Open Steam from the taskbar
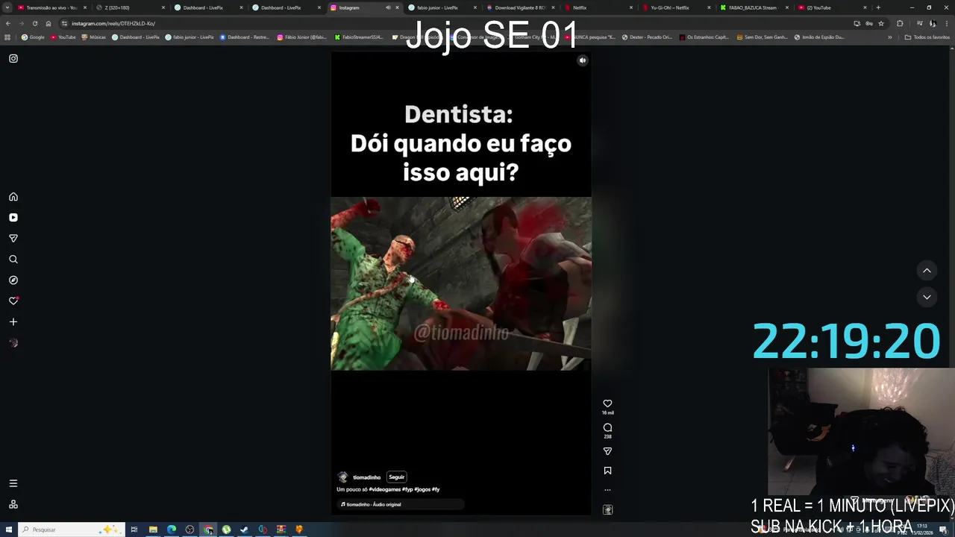Viewport: 955px width, 537px height. [x=244, y=530]
